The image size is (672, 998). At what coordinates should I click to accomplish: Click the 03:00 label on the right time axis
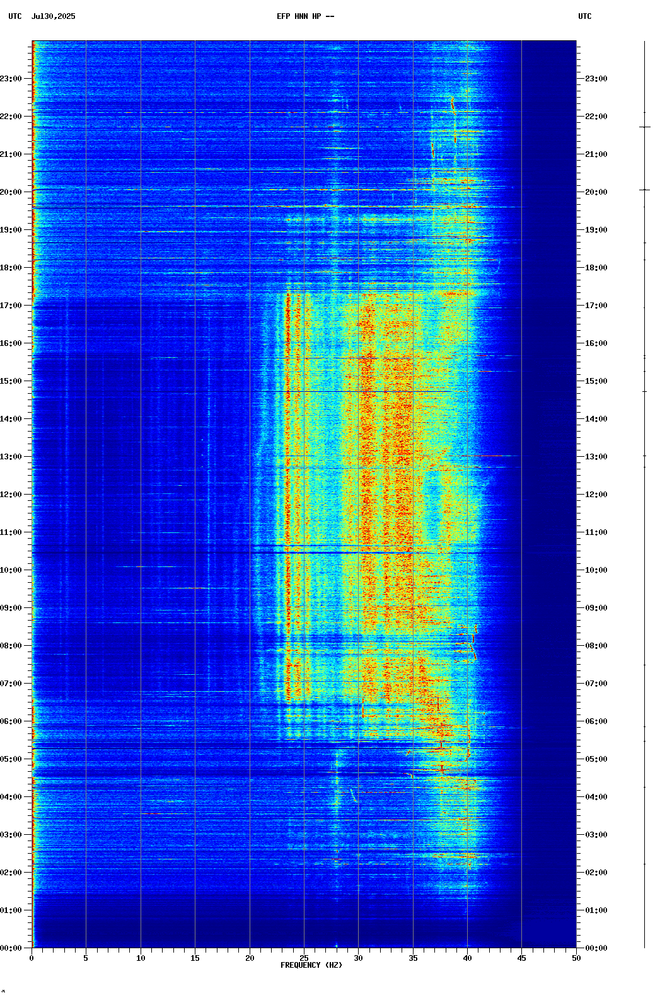click(596, 835)
